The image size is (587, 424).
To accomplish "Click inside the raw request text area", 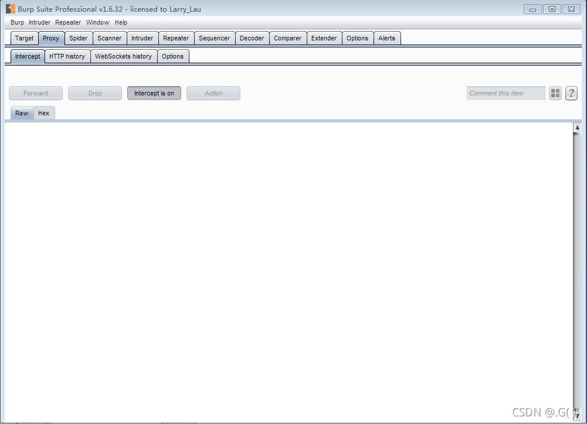I will pyautogui.click(x=289, y=271).
